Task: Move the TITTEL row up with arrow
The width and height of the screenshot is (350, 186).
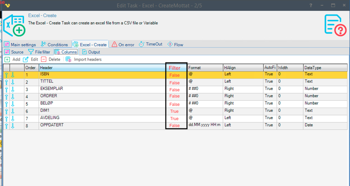Action: coord(7,82)
